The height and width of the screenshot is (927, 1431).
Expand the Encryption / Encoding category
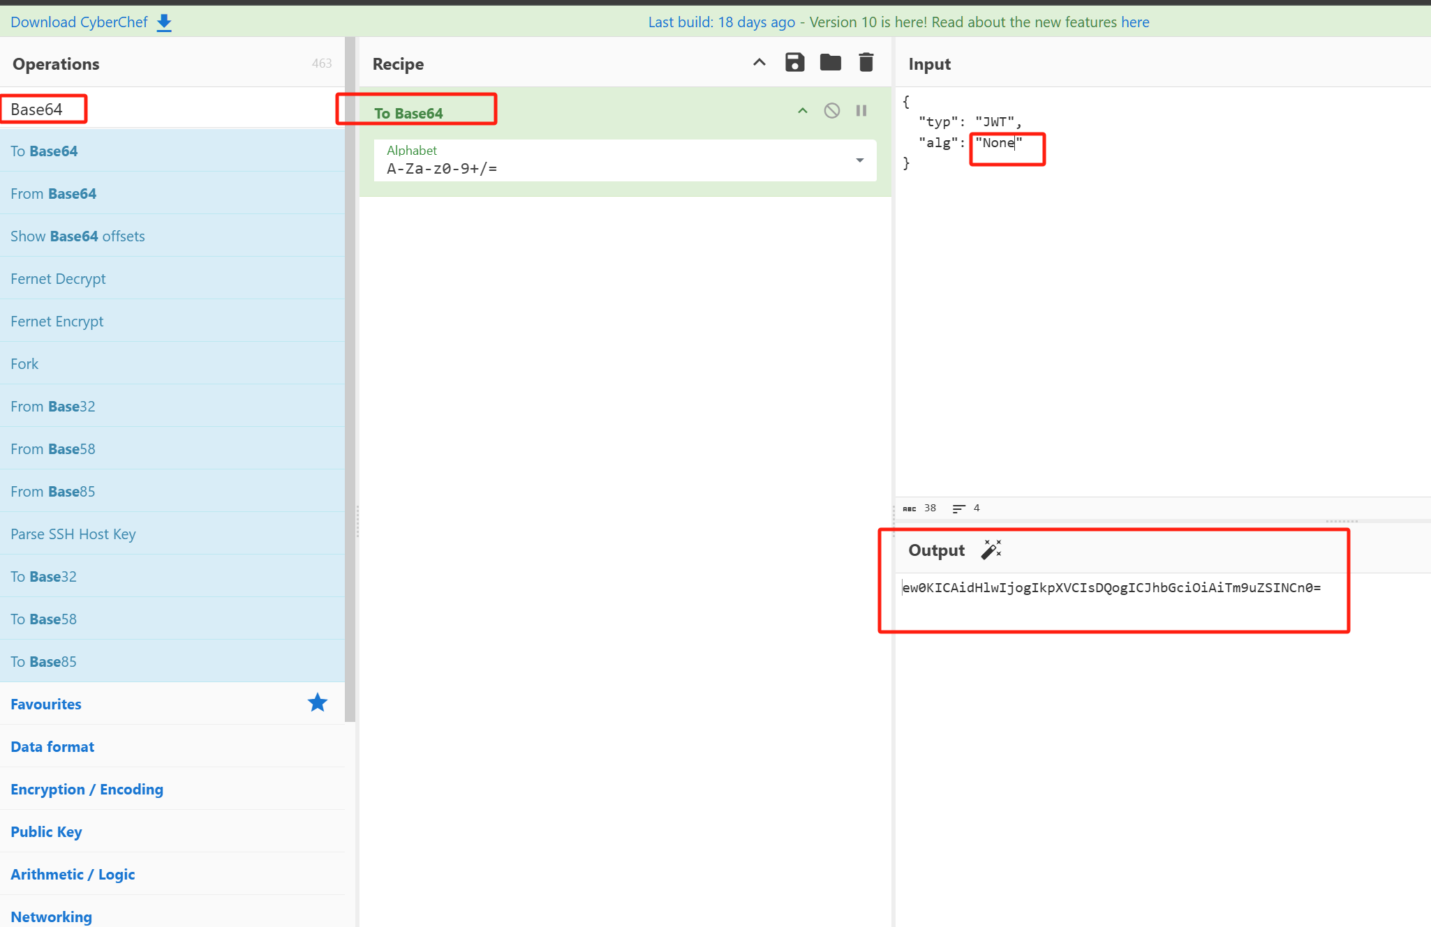click(87, 789)
